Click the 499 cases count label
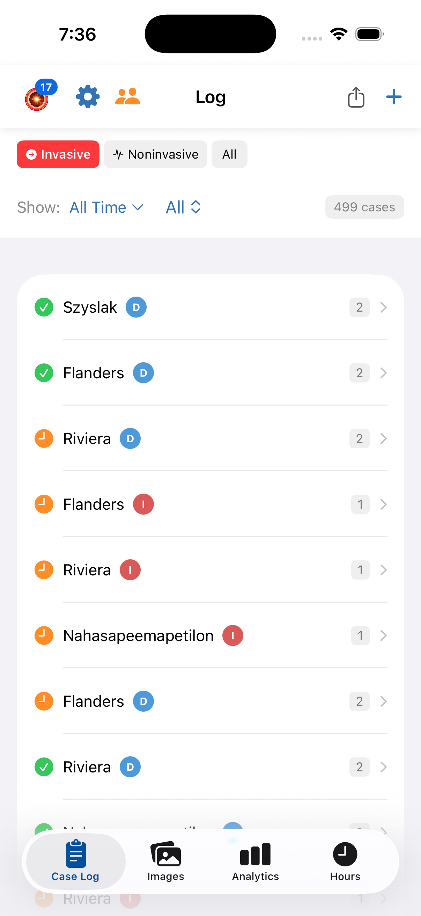This screenshot has width=421, height=916. pos(364,207)
